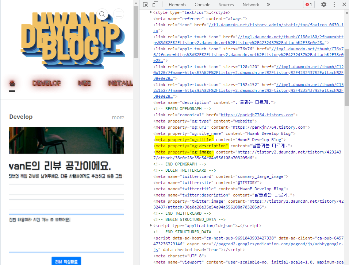Click the BEGIN STRUCTURED_DATA comment
349x265 pixels.
[x=189, y=219]
